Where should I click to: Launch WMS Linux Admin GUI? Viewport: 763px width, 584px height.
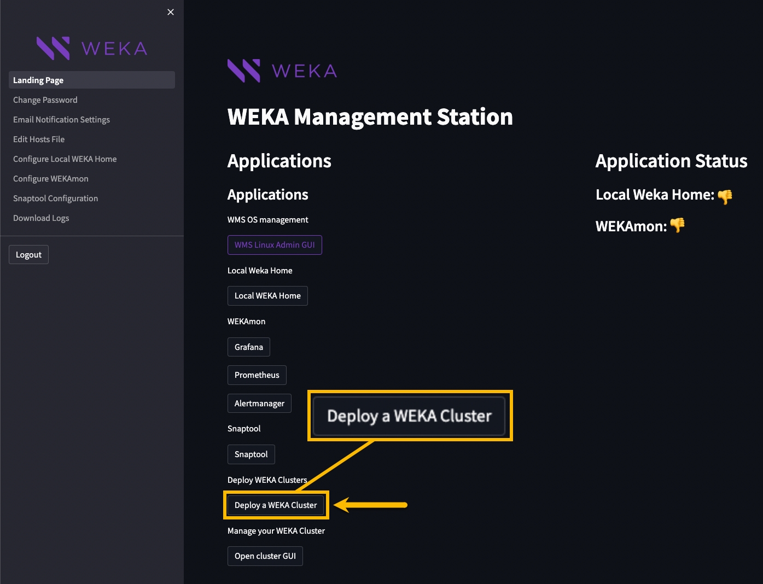click(x=275, y=245)
